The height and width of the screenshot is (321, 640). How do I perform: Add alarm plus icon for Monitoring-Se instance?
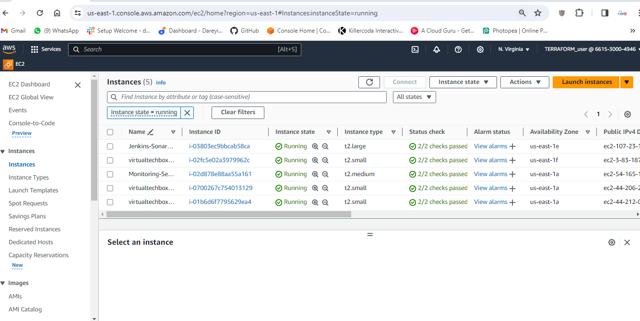click(512, 174)
